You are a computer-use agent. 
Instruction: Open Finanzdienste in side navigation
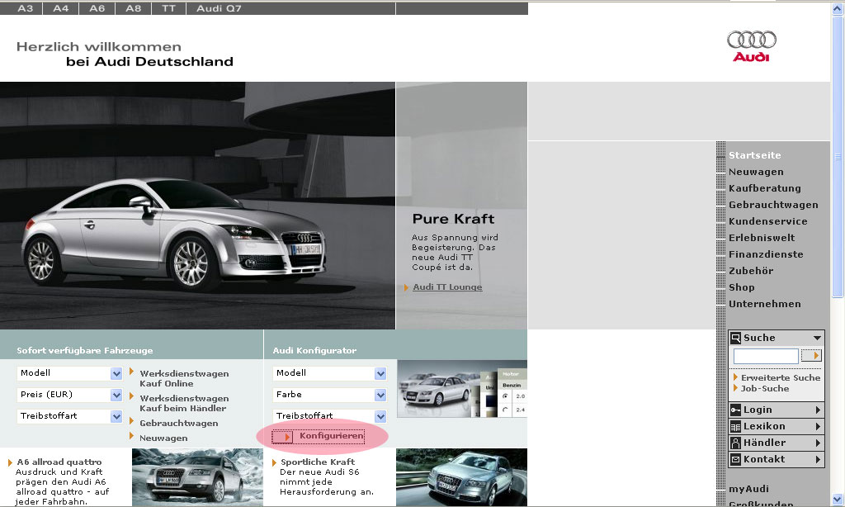(766, 254)
